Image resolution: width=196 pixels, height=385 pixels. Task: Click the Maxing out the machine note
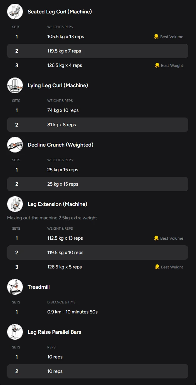52,218
